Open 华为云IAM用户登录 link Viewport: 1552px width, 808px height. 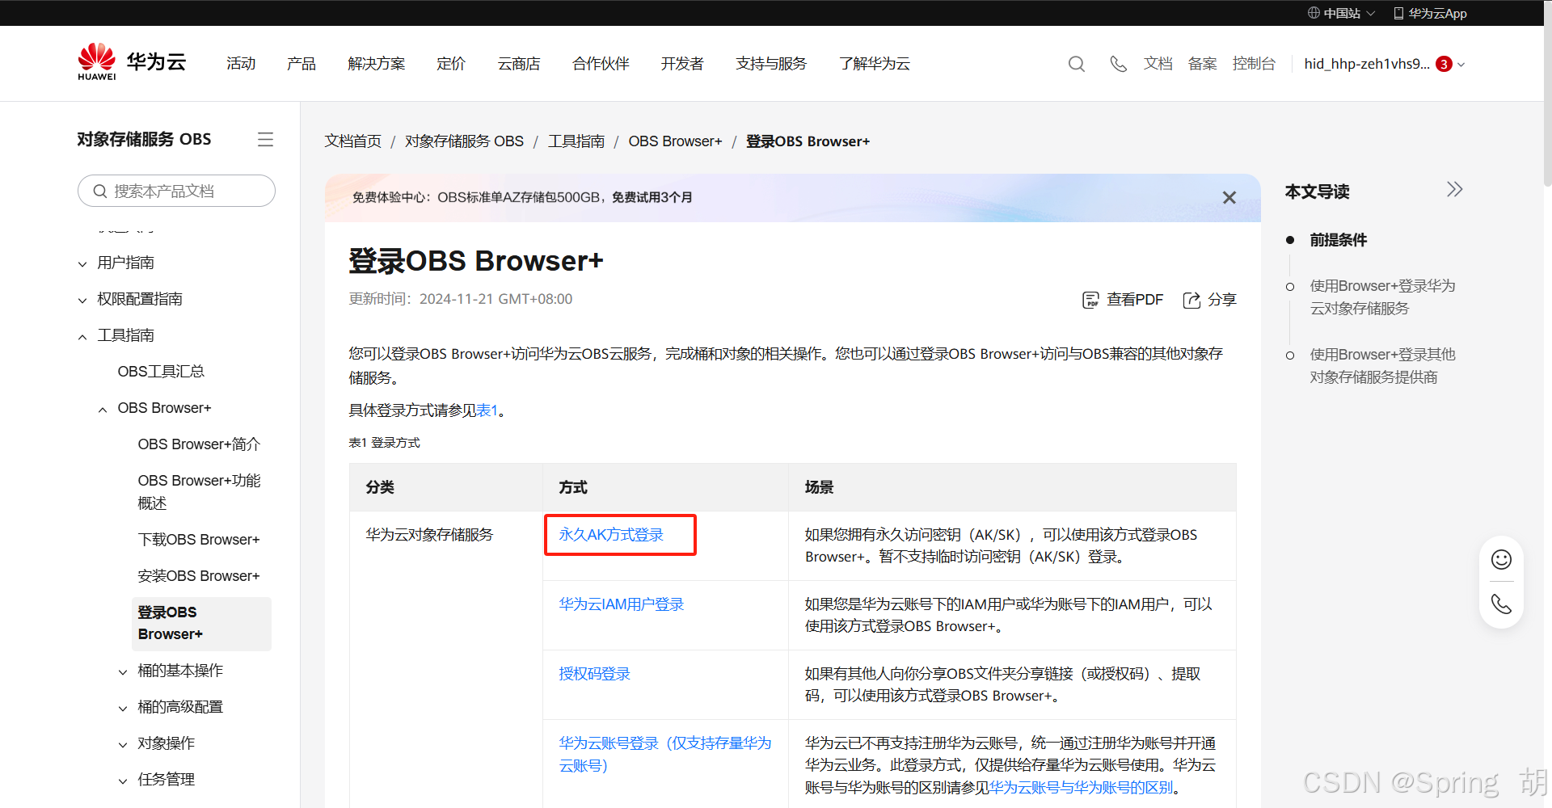(622, 604)
